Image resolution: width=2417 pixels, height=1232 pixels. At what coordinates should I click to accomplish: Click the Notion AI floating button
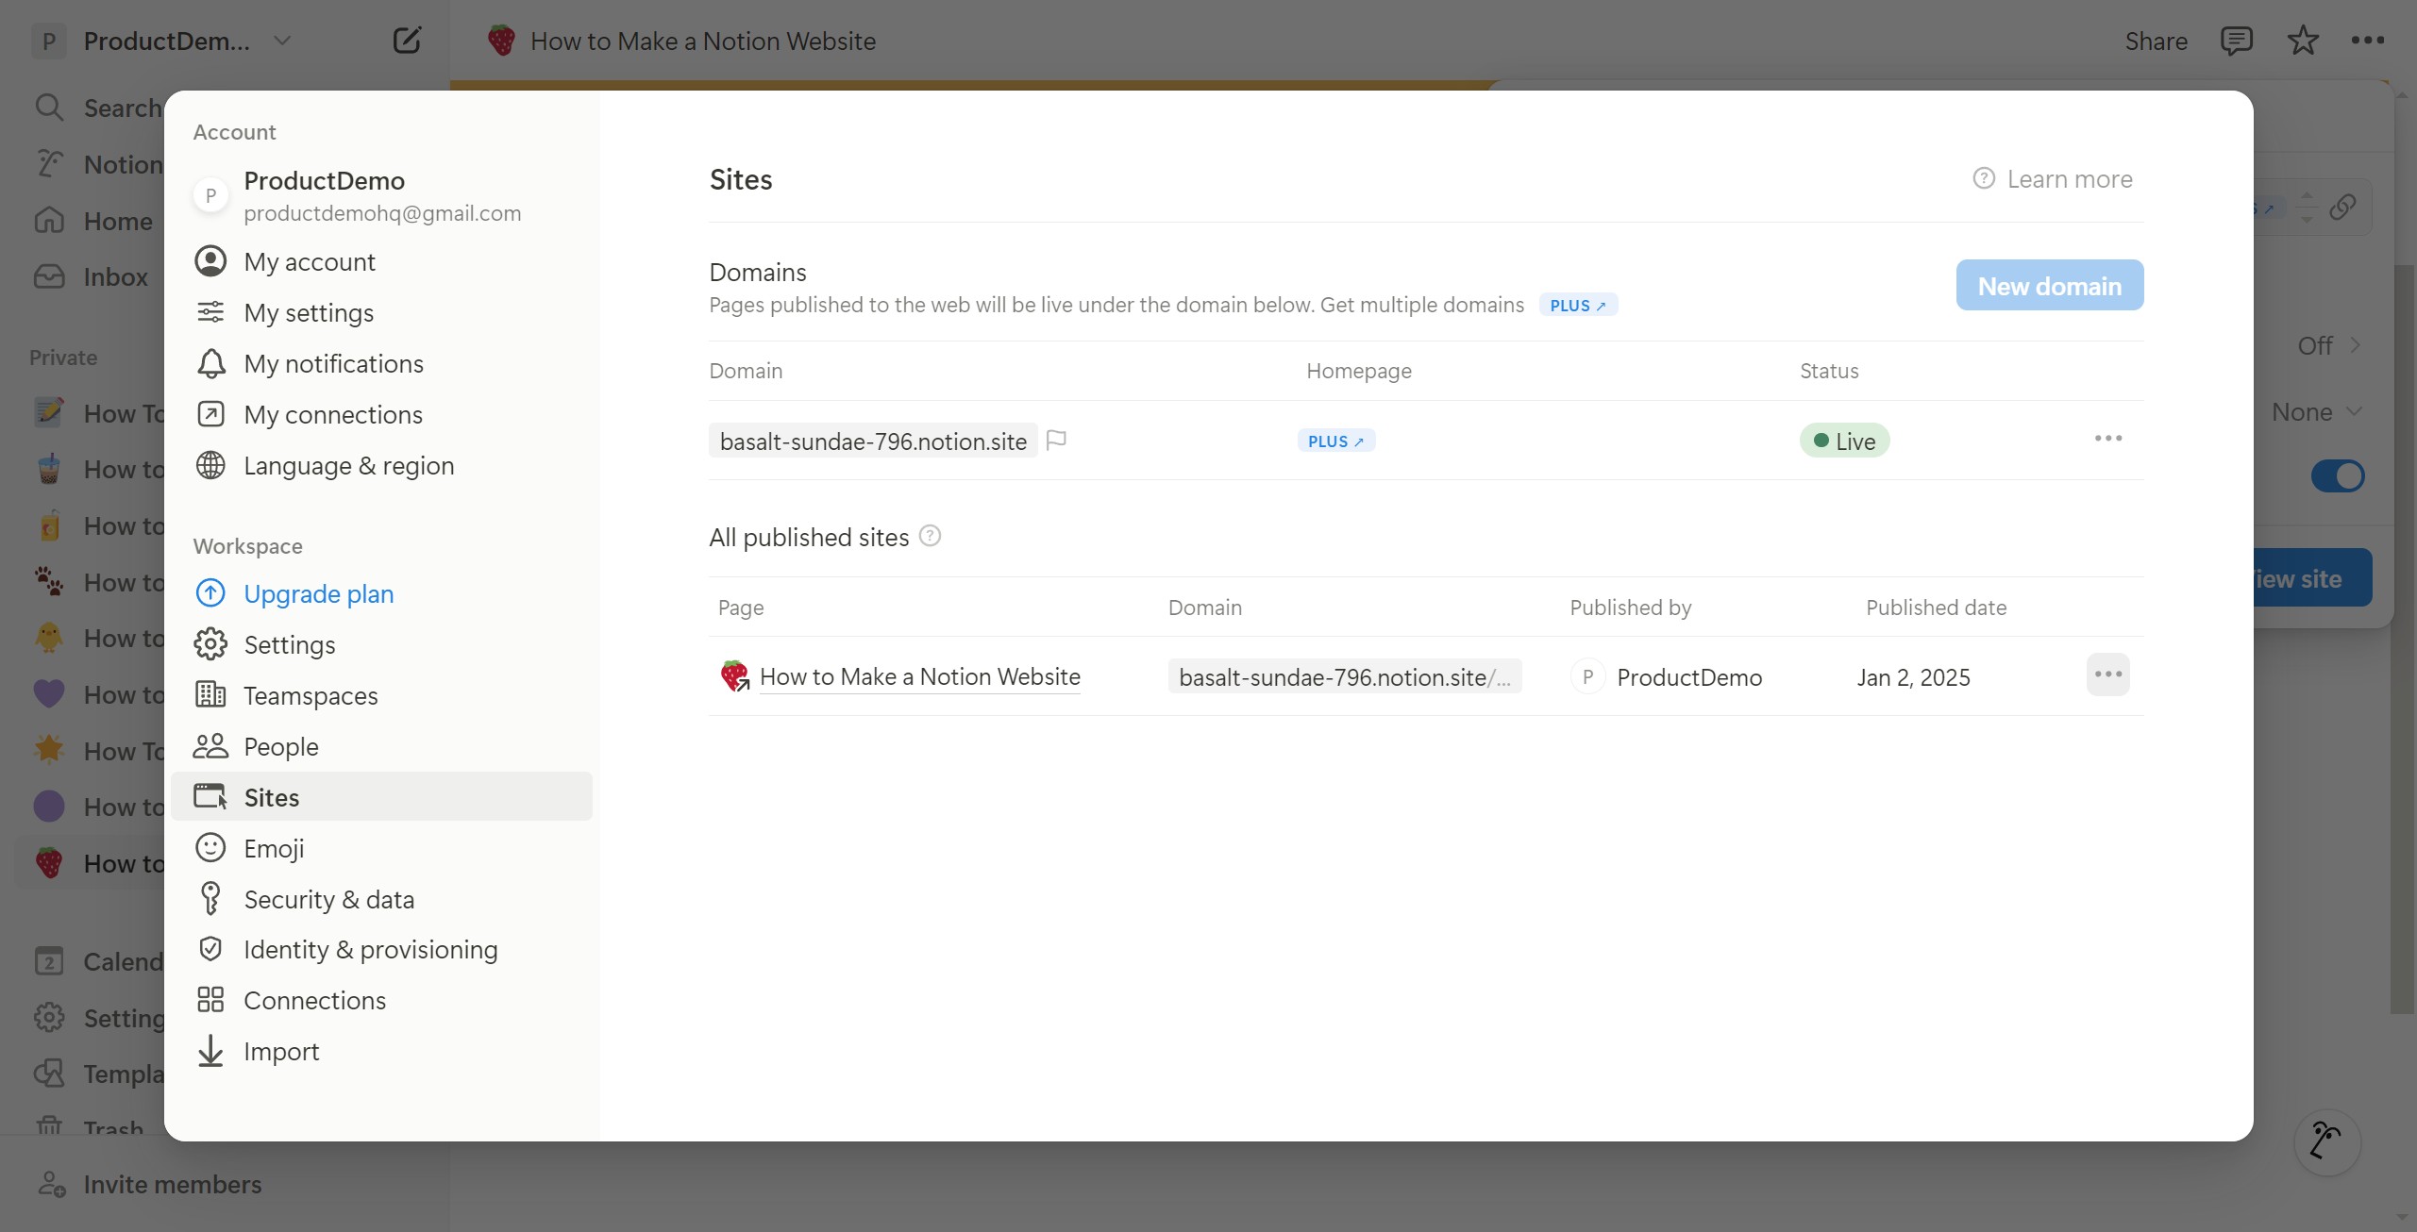click(x=2326, y=1140)
